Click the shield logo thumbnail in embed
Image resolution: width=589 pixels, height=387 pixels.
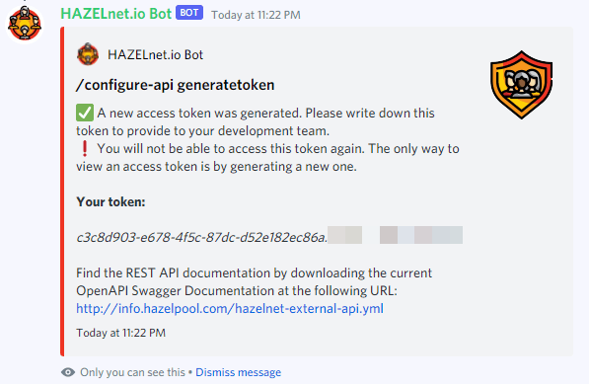tap(521, 85)
